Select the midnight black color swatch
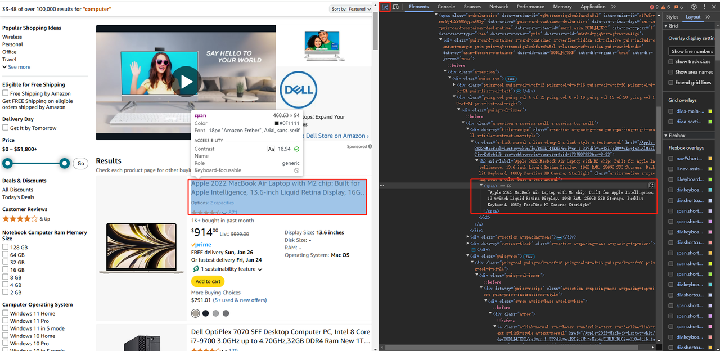 (x=206, y=313)
